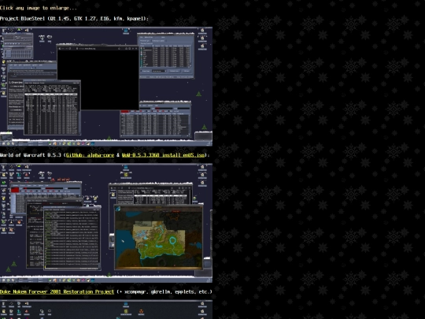Click the 'Project BlueSteel (Qt 1.45, GTK 1.27...' caption
Image resolution: width=425 pixels, height=319 pixels.
click(74, 19)
